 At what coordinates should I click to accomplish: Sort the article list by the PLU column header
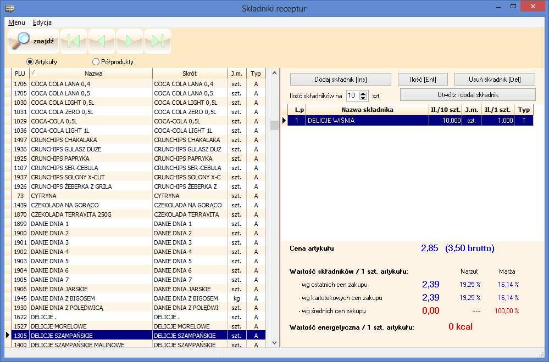pos(20,73)
